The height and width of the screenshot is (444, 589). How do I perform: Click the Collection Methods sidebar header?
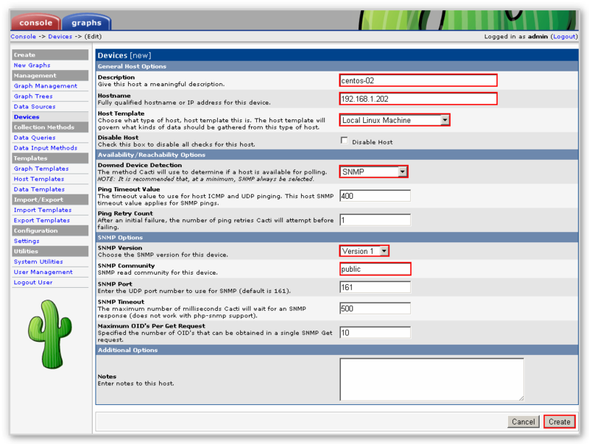point(50,127)
